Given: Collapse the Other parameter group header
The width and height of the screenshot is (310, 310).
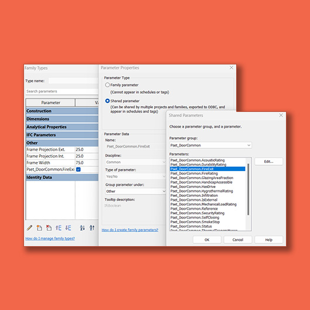Looking at the screenshot, I should [x=62, y=143].
